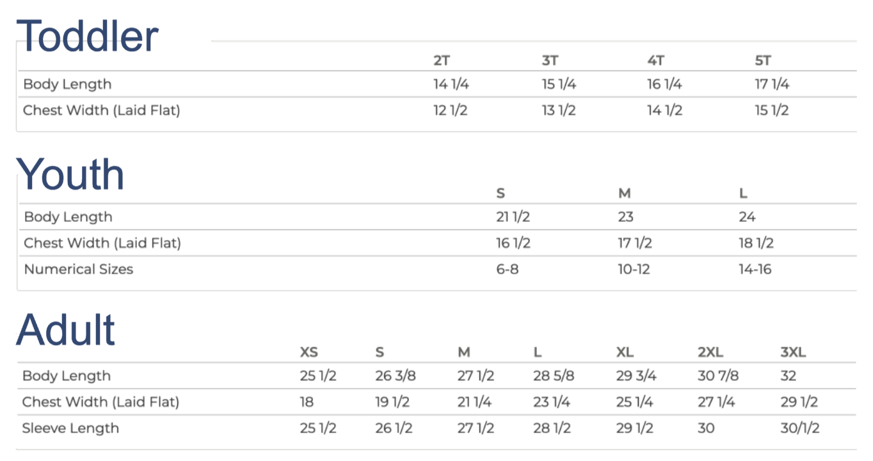This screenshot has width=873, height=461.
Task: Select Youth S body length 21 1/2
Action: [x=513, y=217]
